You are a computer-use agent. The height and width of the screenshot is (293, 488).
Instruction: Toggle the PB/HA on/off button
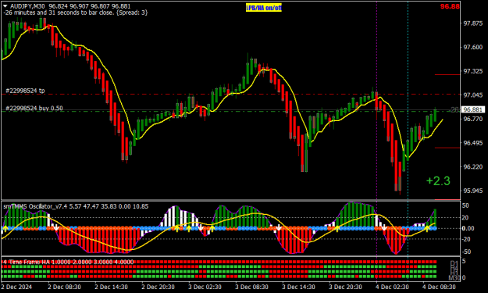point(264,8)
